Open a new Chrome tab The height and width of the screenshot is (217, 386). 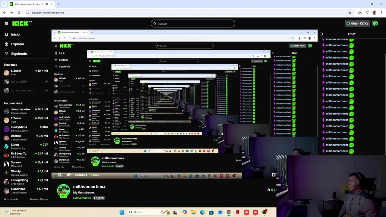coord(59,4)
